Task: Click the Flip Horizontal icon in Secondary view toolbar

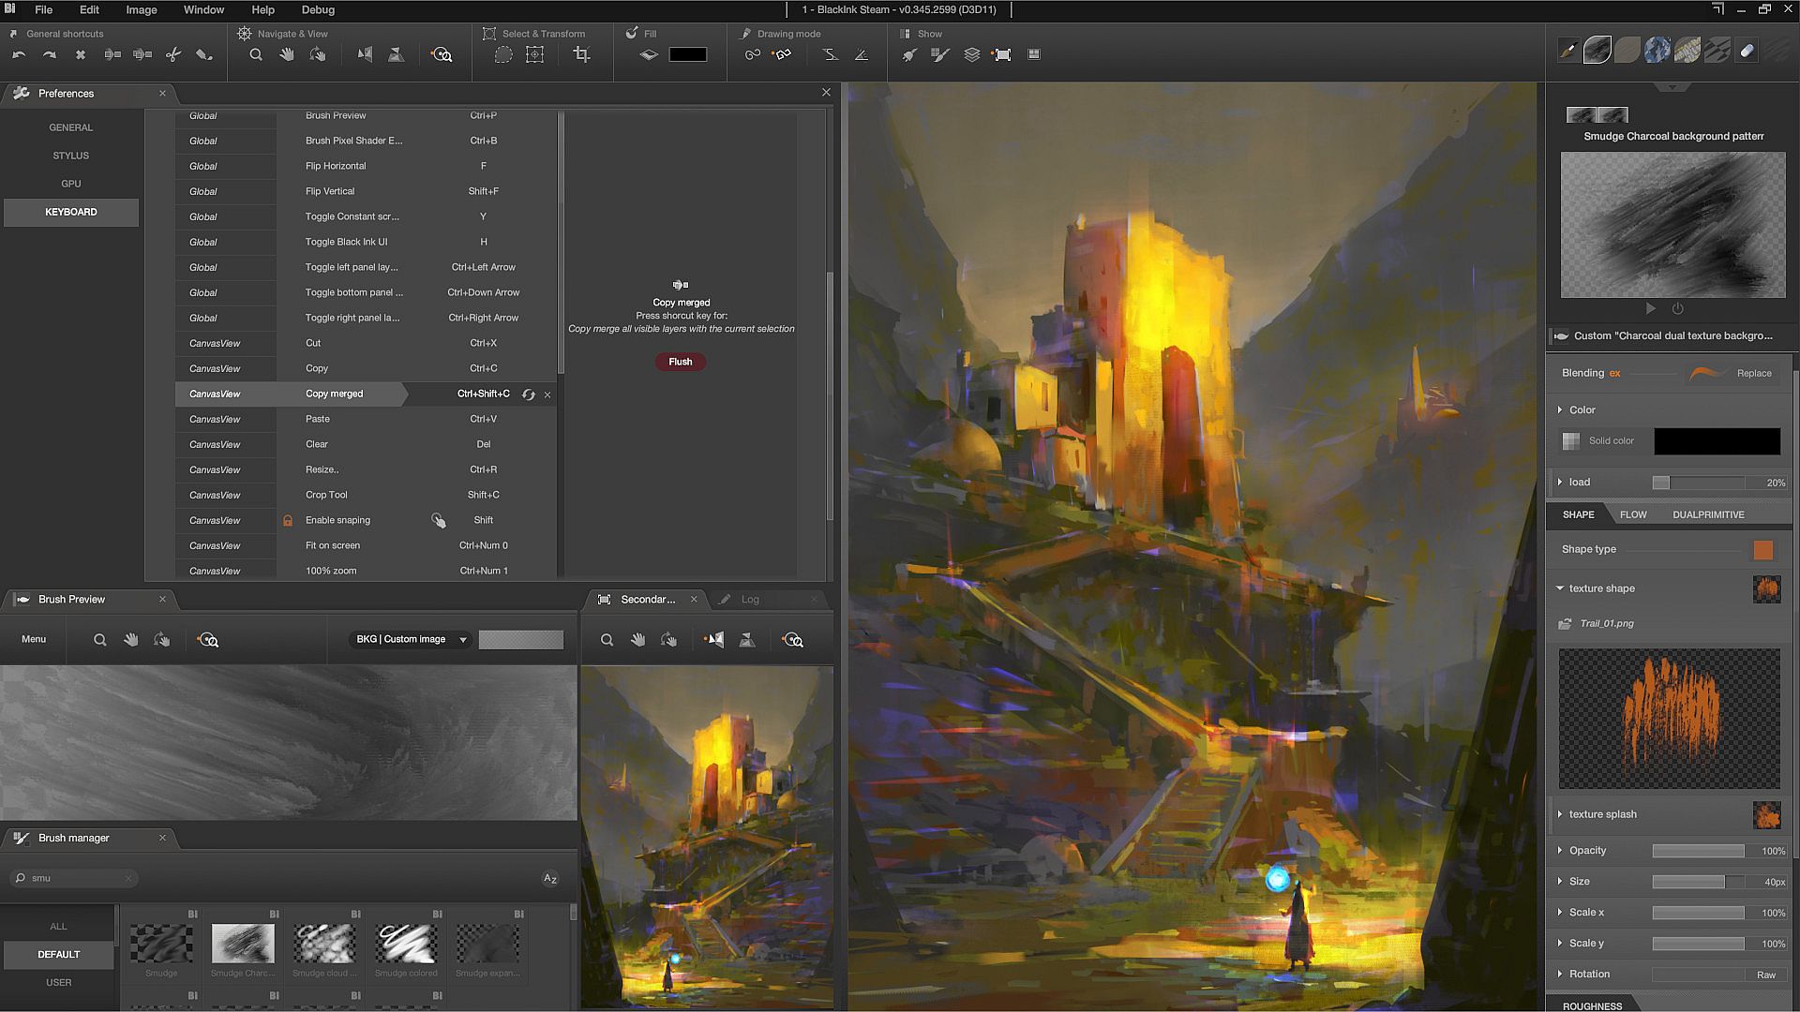Action: coord(715,640)
